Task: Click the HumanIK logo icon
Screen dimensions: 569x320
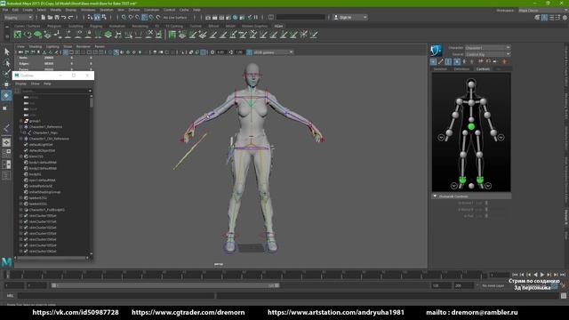Action: (436, 51)
